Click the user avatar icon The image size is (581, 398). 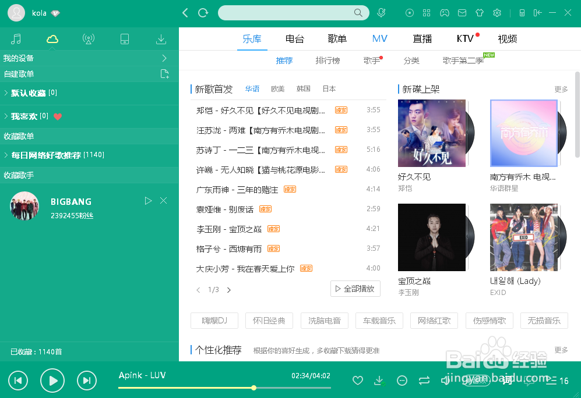pos(16,13)
